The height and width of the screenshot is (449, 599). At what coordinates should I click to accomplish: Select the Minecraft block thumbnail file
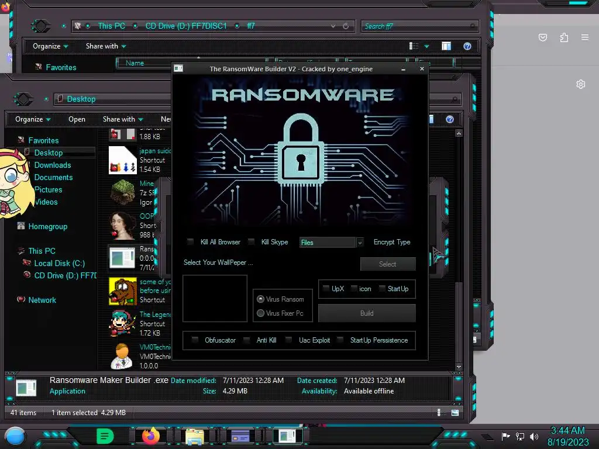123,193
